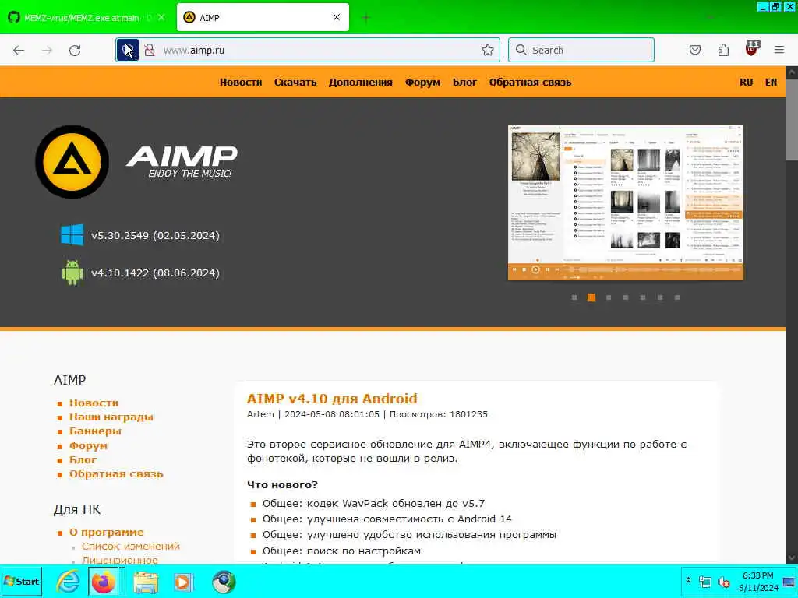Select the AIMP browser tab
Viewport: 798px width, 598px height.
(x=263, y=17)
